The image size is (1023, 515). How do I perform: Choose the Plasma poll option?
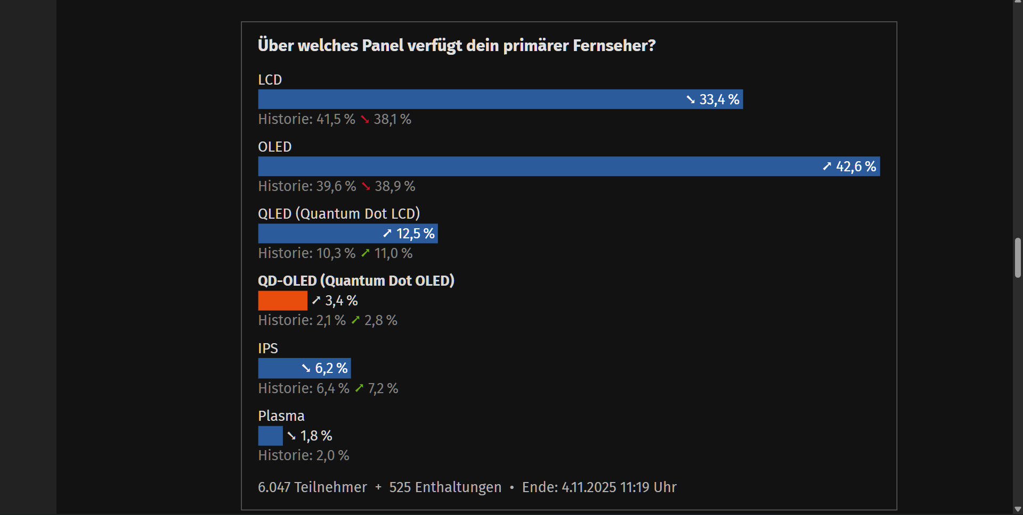pos(270,436)
